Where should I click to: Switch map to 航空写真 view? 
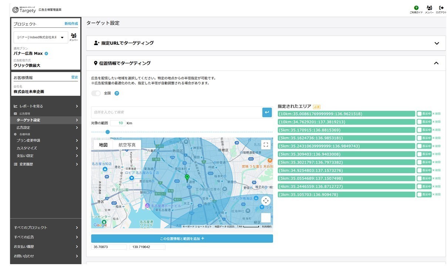tap(127, 145)
